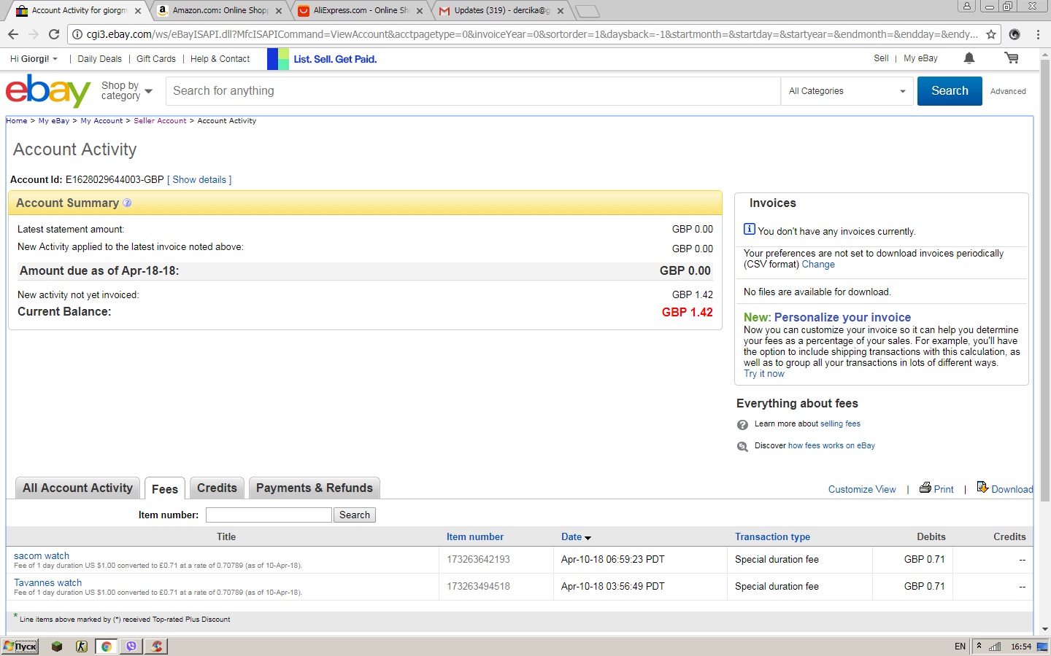
Task: Click the show desktop tray icon
Action: (1042, 647)
